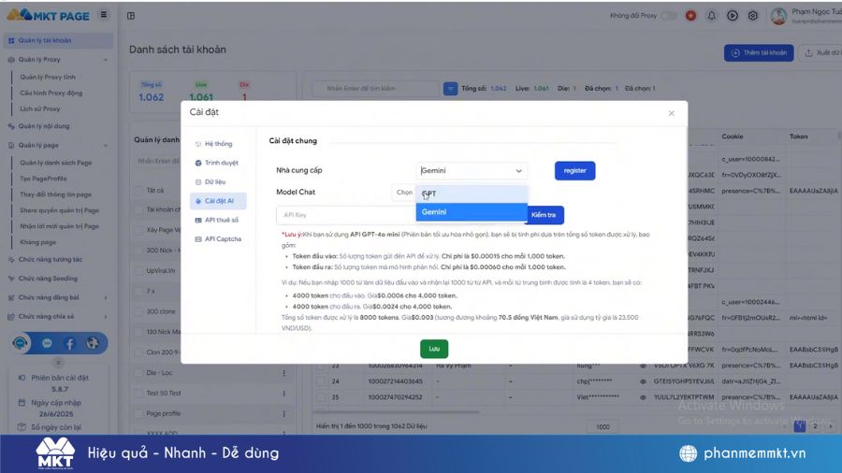Open Quản lý Proxy tĩnh
Viewport: 842px width, 473px height.
point(48,77)
